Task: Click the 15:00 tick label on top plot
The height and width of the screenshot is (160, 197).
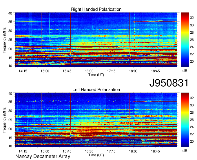Action: tap(45, 71)
